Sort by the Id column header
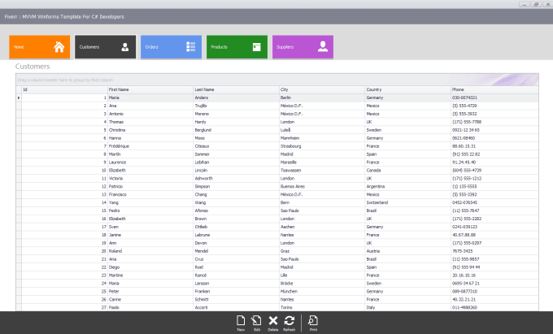 tap(64, 89)
